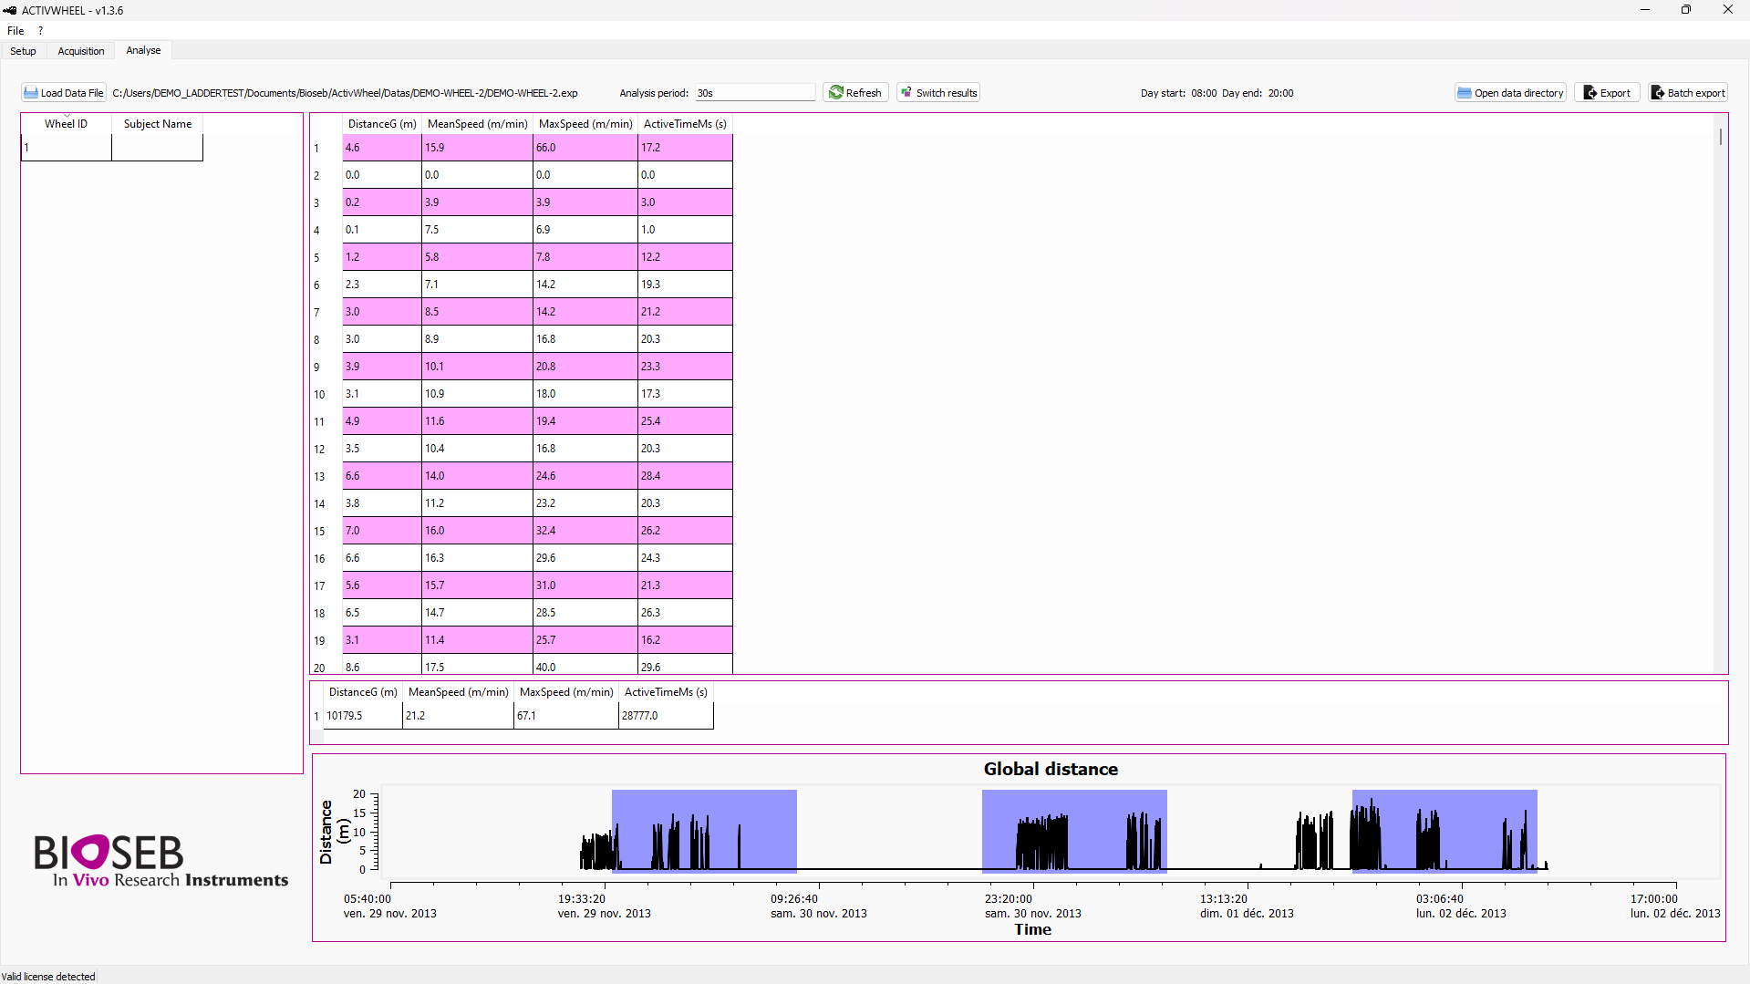Click the ACTIVWHEEL app icon in title bar
Image resolution: width=1750 pixels, height=984 pixels.
[x=10, y=10]
